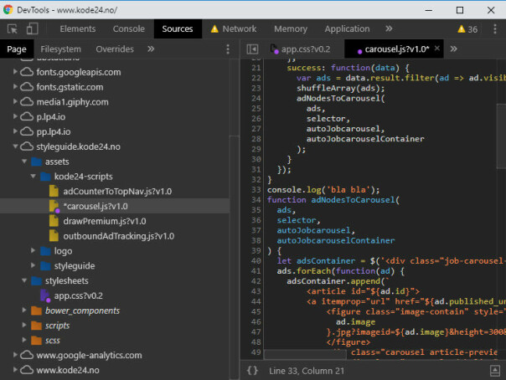Expand the pp.lp4.io domain
Screen dimensions: 506x380
tap(15, 131)
